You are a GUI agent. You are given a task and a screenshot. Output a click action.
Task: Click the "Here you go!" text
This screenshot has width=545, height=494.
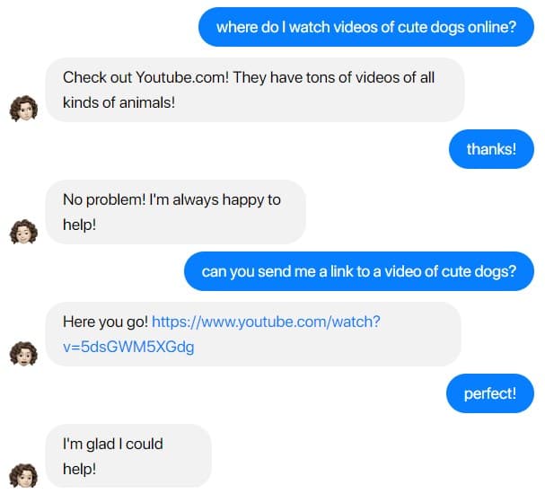pos(105,321)
